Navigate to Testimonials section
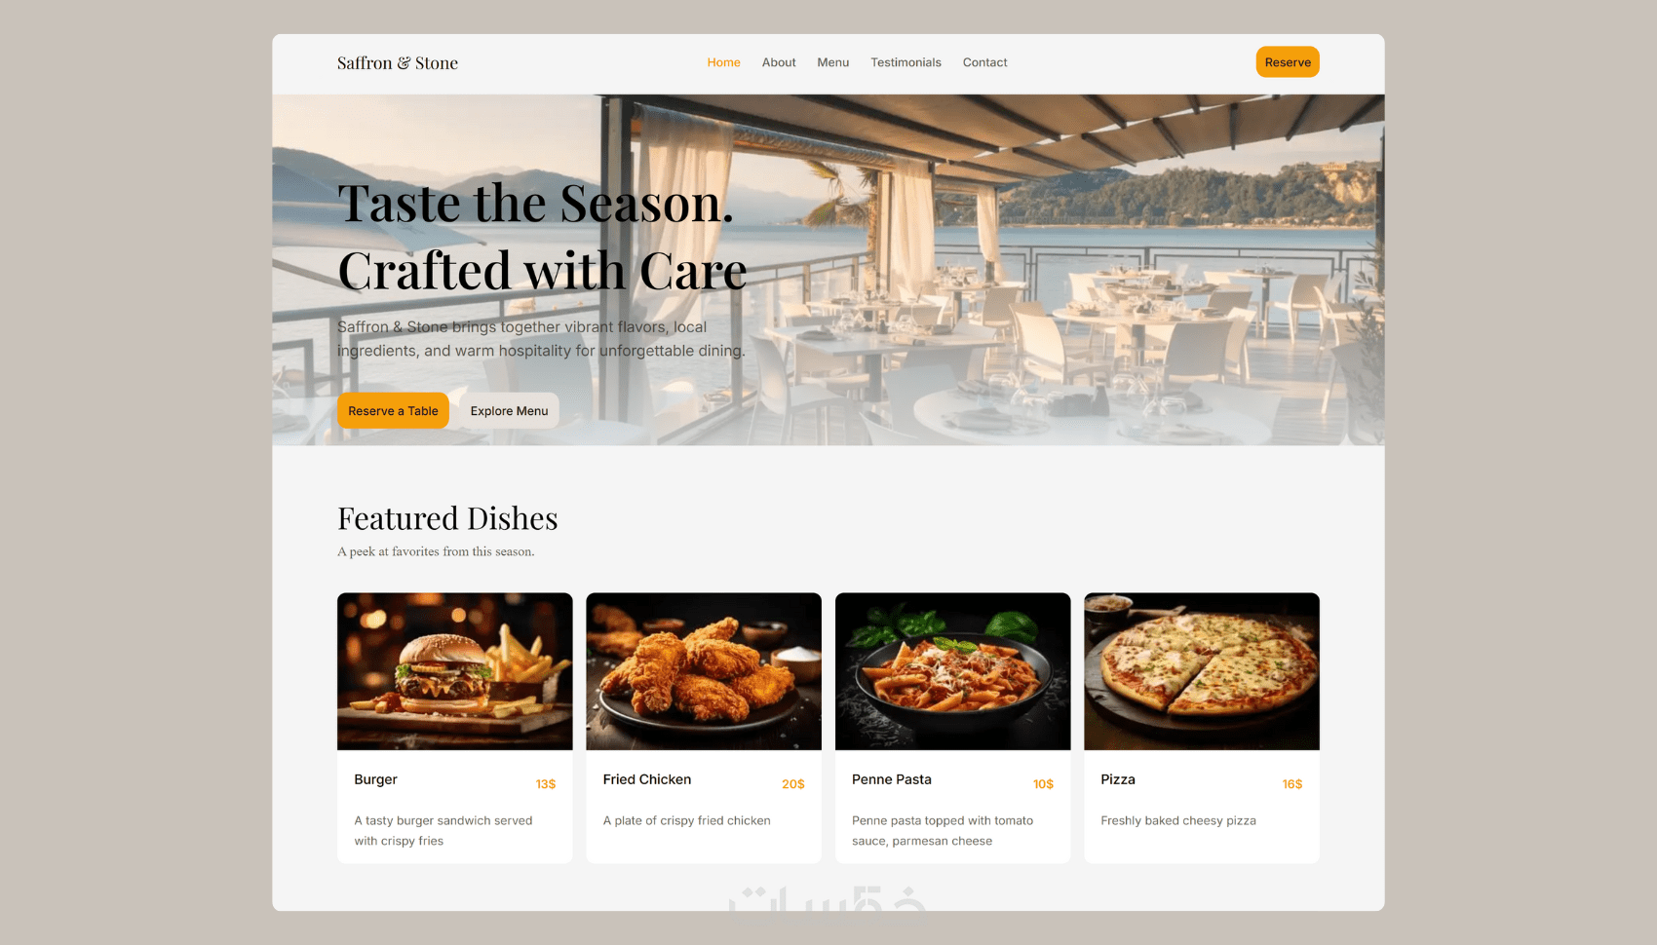 (x=906, y=62)
